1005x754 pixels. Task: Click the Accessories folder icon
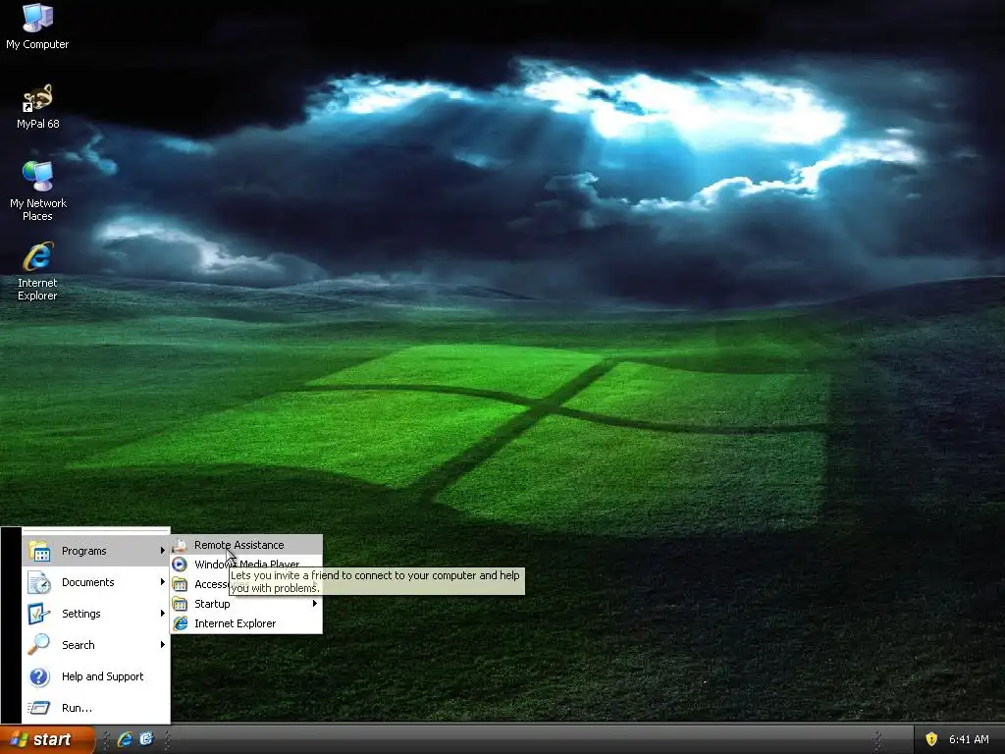tap(181, 584)
